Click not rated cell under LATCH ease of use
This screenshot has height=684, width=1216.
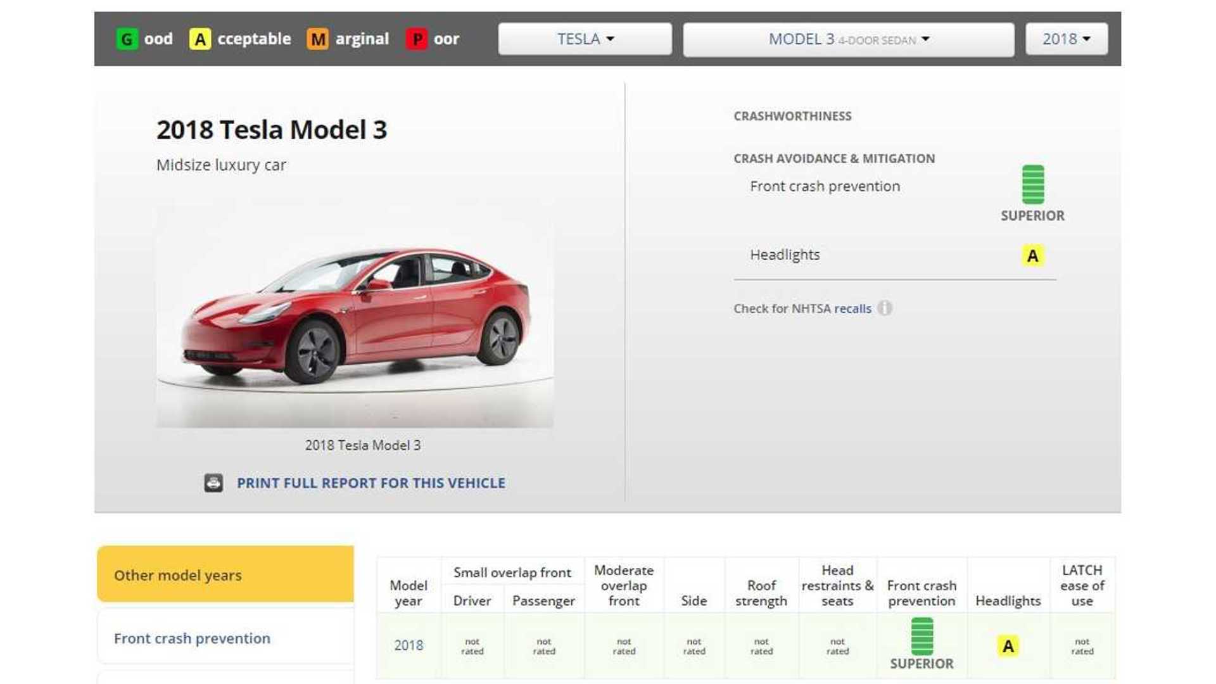1082,647
